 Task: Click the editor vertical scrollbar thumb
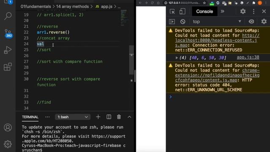[132, 60]
